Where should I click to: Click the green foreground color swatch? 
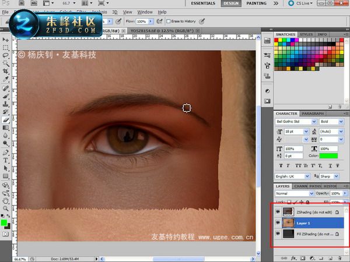click(x=4, y=222)
